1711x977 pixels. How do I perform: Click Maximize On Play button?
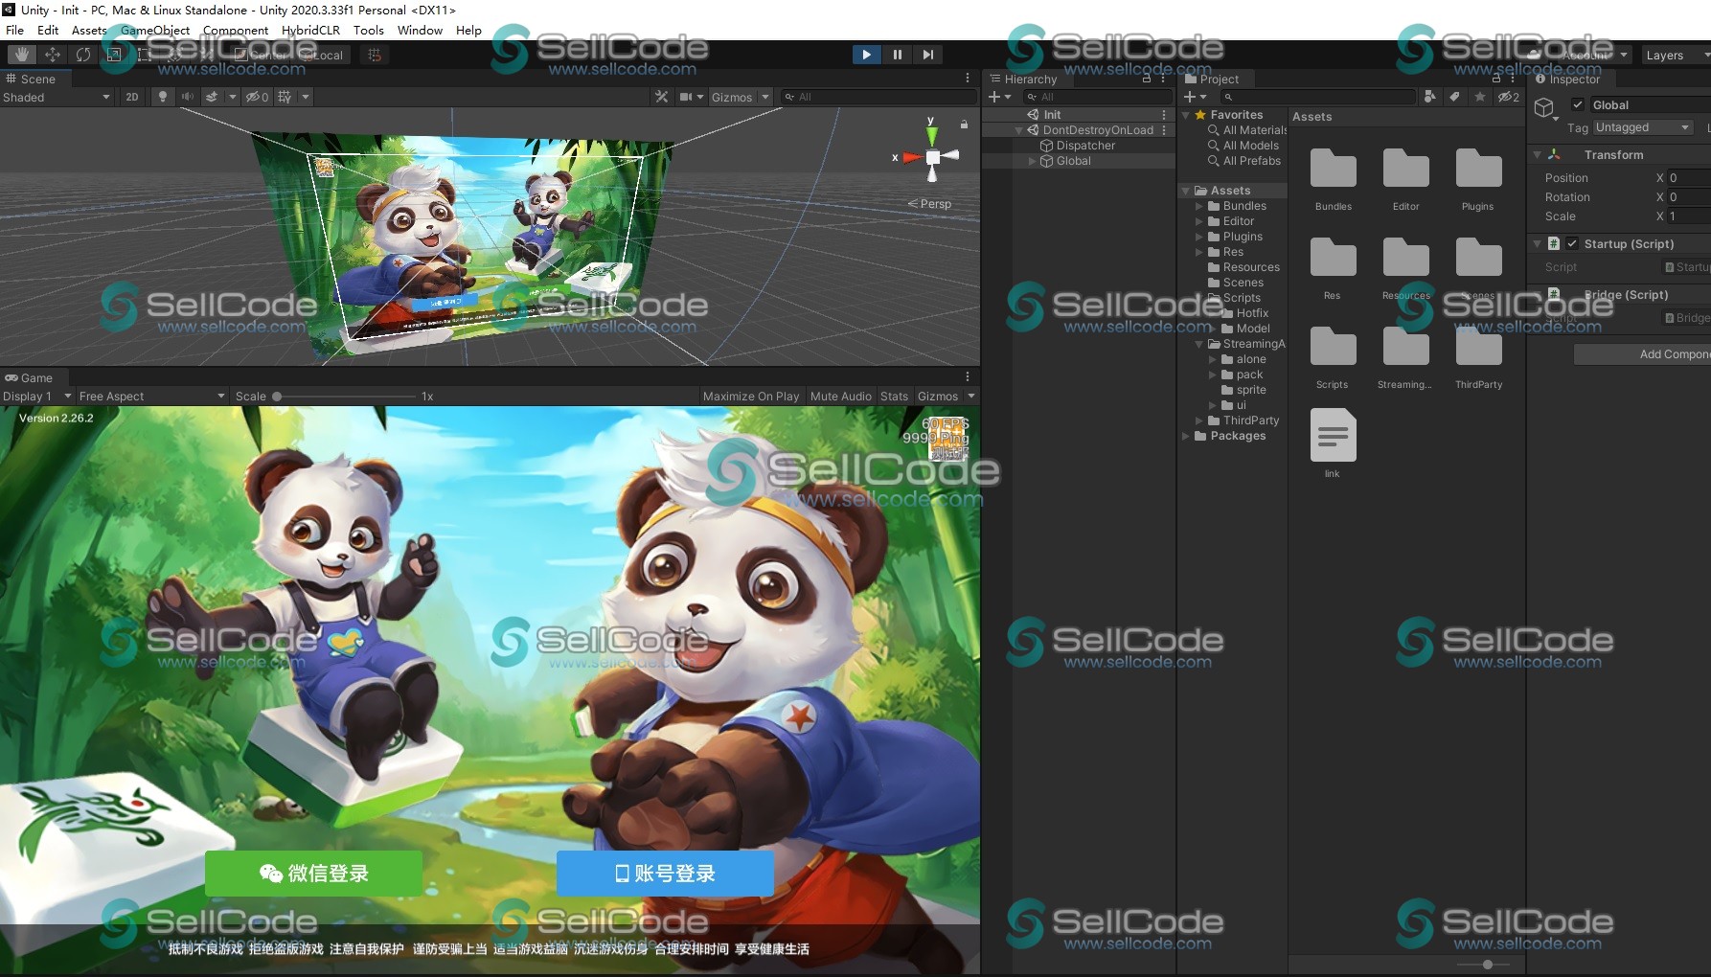pos(750,397)
